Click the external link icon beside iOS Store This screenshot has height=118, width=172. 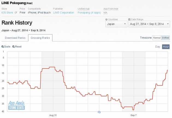(x=16, y=13)
